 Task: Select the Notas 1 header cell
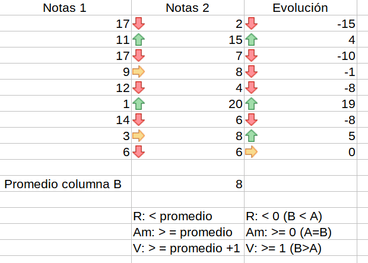[65, 8]
